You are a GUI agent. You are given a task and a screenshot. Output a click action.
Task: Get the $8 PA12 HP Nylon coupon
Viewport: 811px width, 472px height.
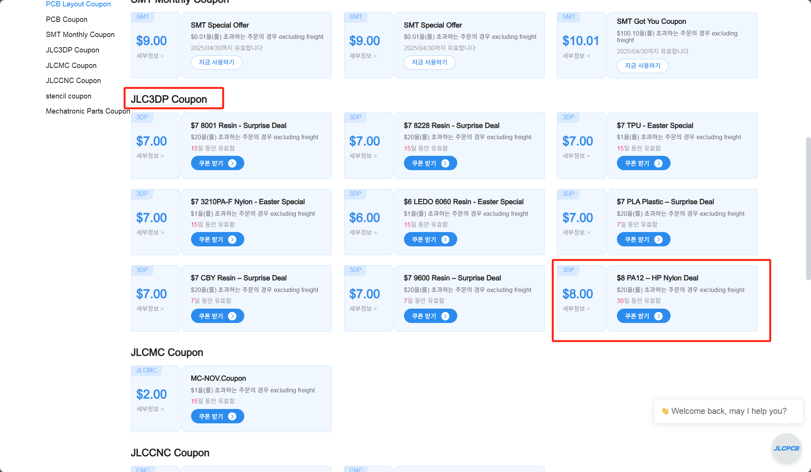click(643, 316)
